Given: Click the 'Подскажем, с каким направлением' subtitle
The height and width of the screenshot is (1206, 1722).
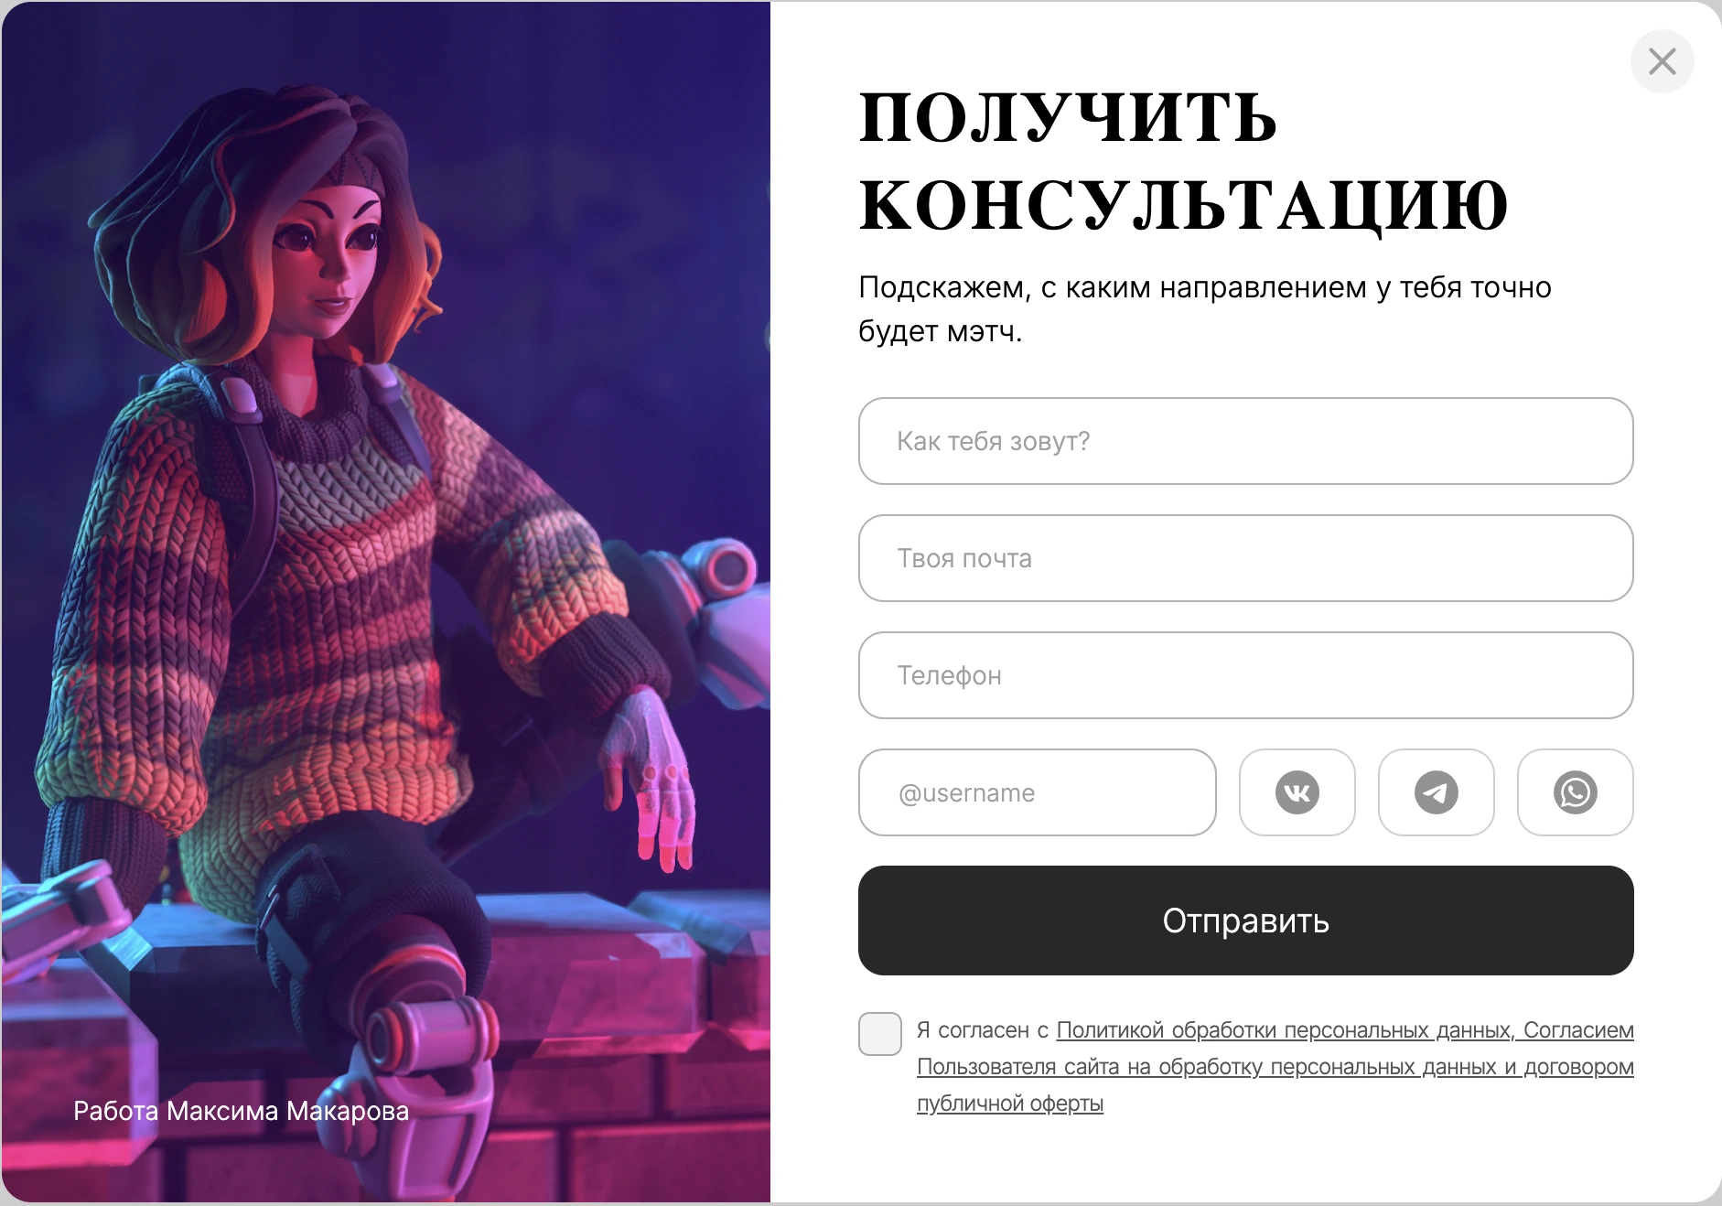Looking at the screenshot, I should (1204, 308).
